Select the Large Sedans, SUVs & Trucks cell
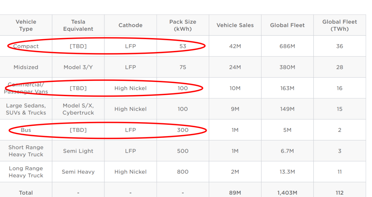This screenshot has width=372, height=197. click(26, 109)
